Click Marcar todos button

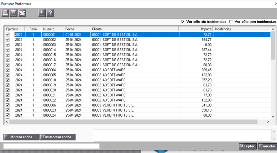click(21, 137)
